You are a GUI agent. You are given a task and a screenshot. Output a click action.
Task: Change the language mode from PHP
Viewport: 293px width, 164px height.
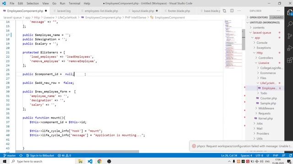276,155
